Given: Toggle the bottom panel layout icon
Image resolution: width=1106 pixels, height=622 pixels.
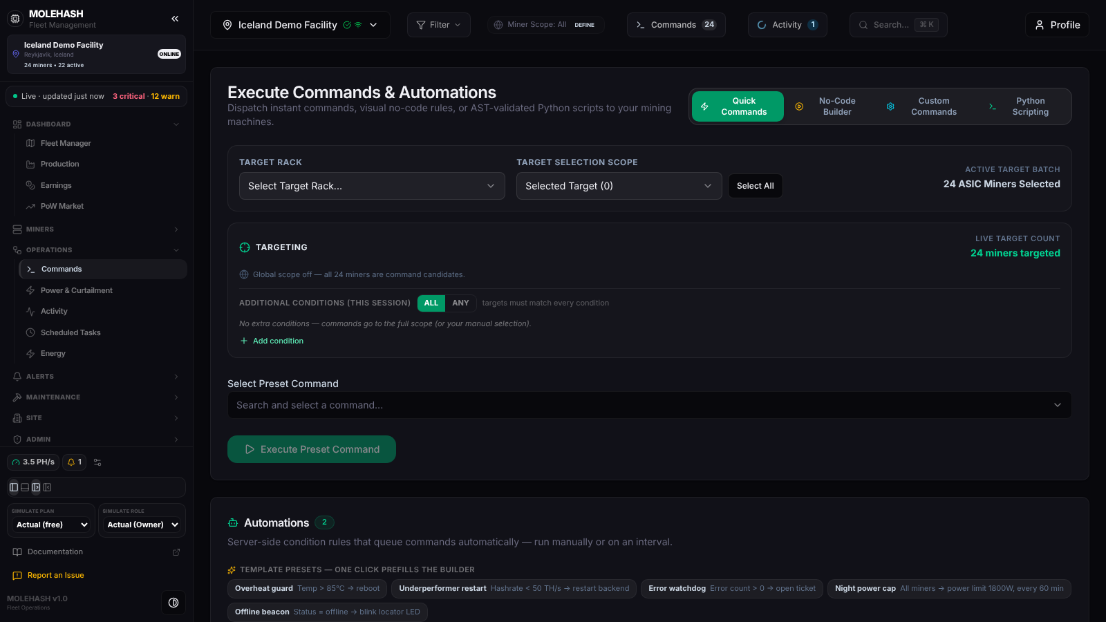Looking at the screenshot, I should click(x=25, y=487).
